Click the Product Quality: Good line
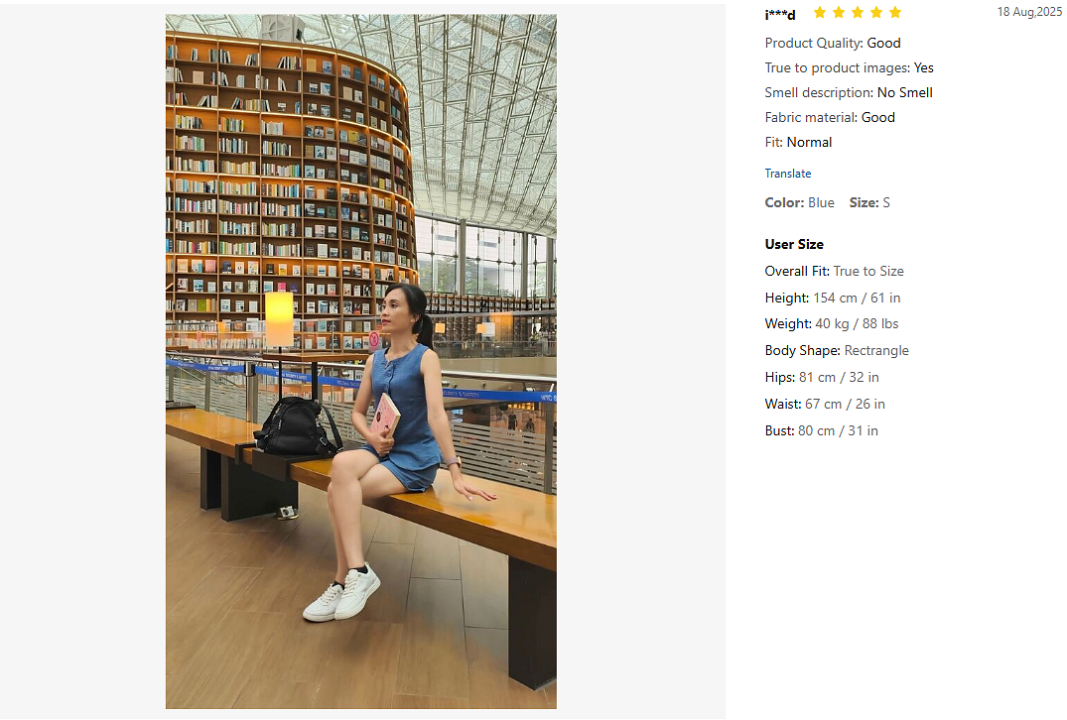The height and width of the screenshot is (720, 1067). pyautogui.click(x=832, y=43)
